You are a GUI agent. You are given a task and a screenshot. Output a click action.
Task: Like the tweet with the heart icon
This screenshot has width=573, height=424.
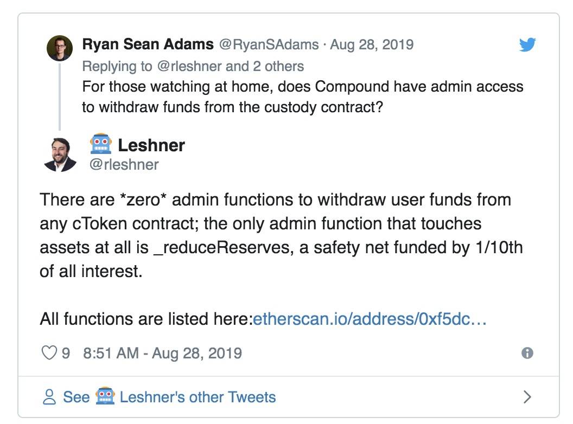[49, 353]
